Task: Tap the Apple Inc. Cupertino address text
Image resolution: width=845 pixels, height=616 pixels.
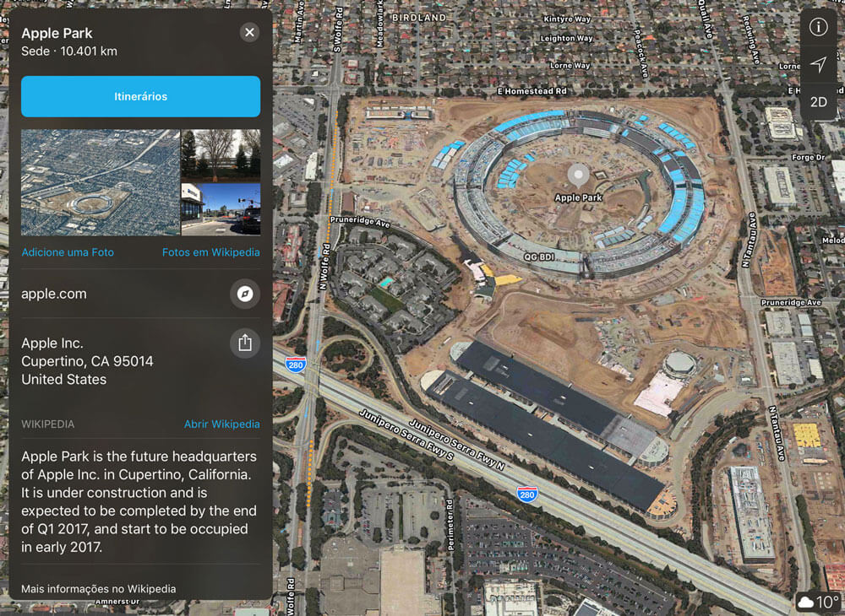Action: click(87, 361)
